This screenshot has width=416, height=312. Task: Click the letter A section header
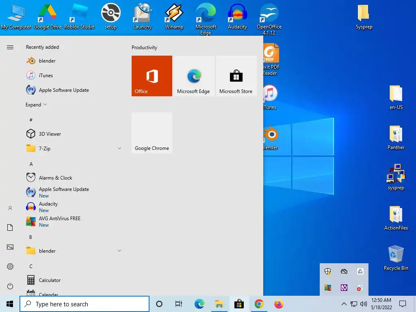coord(31,164)
